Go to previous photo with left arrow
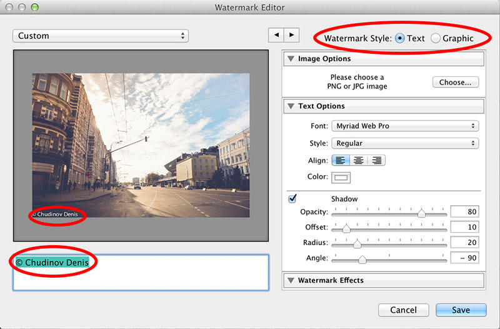500x329 pixels. [276, 35]
